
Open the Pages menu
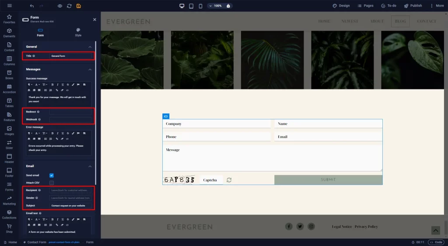coord(365,6)
